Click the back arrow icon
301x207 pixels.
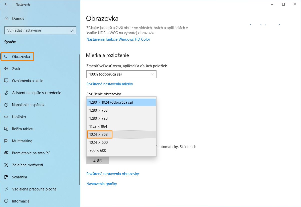tap(6, 4)
